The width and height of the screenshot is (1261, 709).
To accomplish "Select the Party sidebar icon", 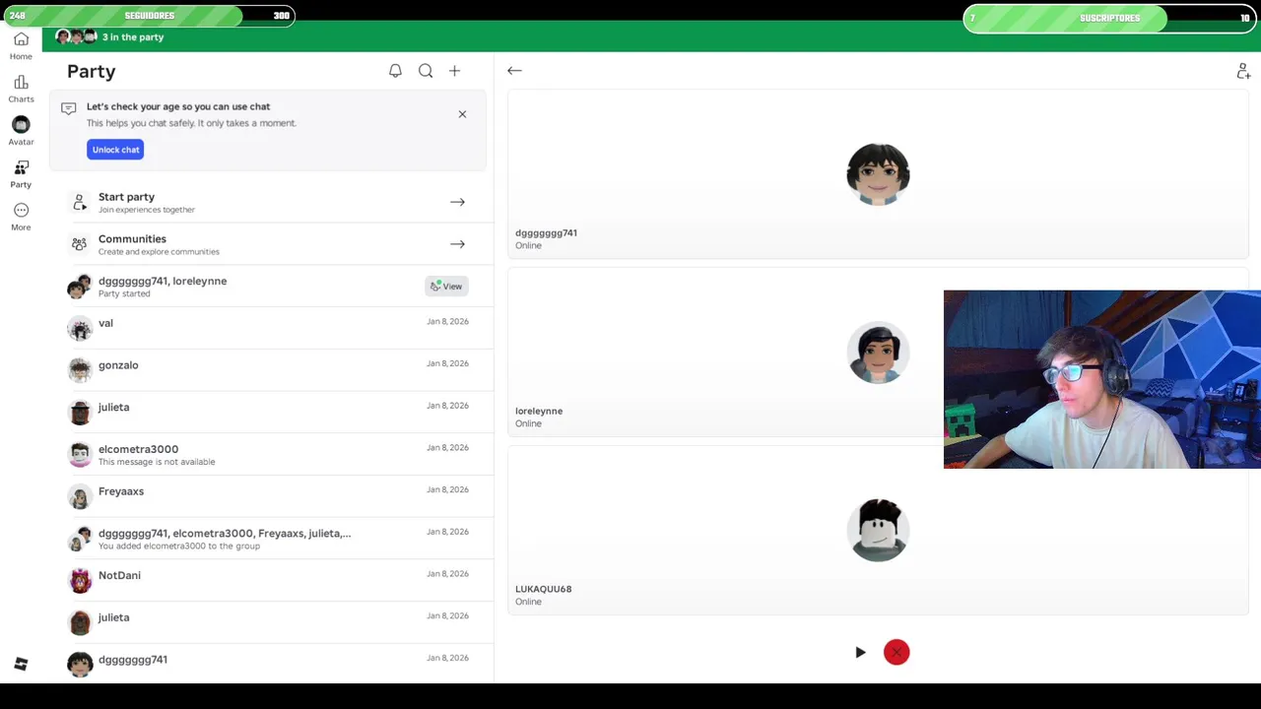I will [x=21, y=174].
